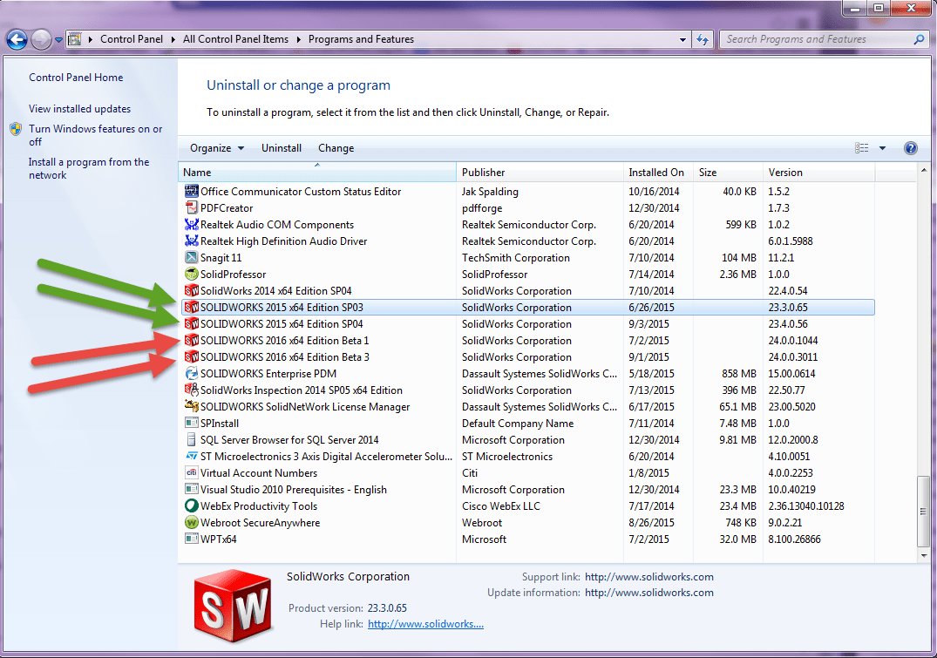This screenshot has height=658, width=937.
Task: Click the blue Help icon
Action: [x=910, y=148]
